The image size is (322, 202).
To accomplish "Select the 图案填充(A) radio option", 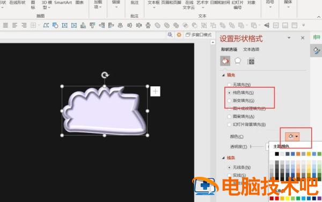I will [x=229, y=116].
